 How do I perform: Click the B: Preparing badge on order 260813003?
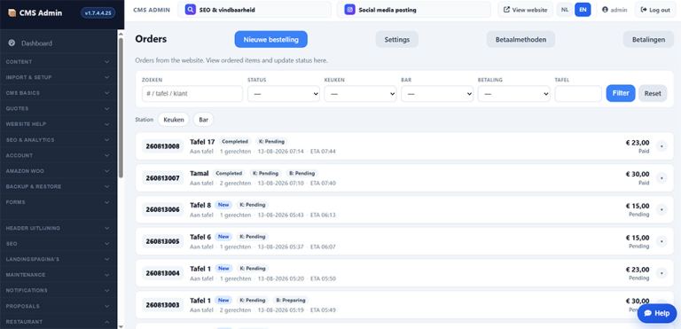click(x=291, y=301)
